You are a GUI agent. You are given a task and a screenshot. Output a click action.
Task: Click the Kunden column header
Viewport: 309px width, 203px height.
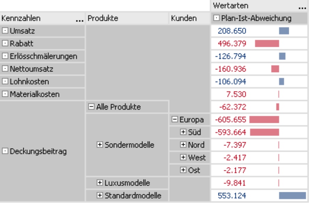[190, 18]
